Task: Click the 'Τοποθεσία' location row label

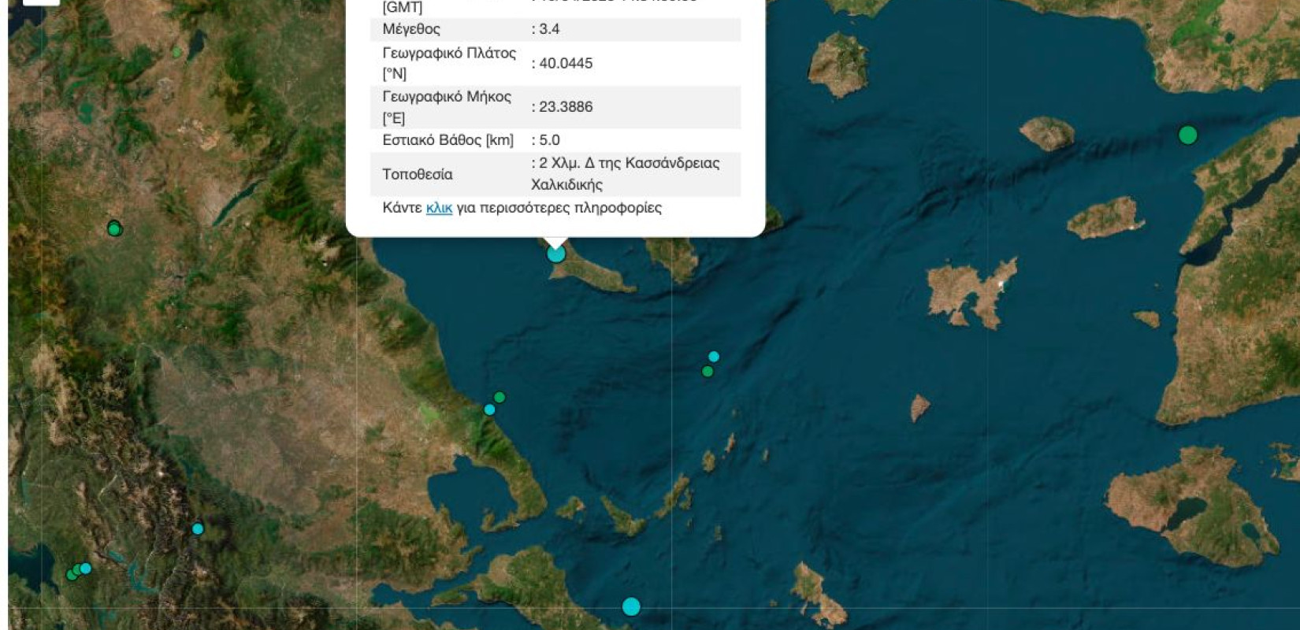Action: pyautogui.click(x=418, y=174)
